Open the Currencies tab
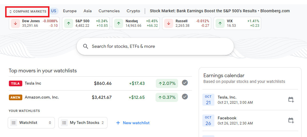 click(x=109, y=11)
